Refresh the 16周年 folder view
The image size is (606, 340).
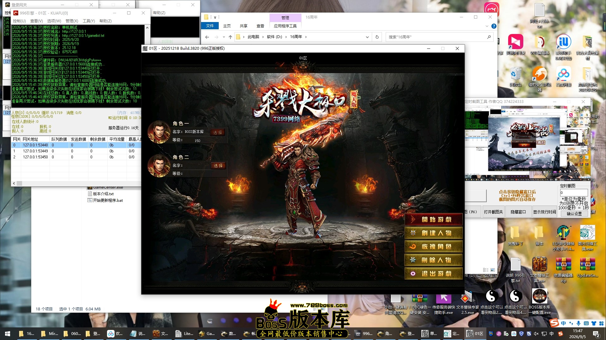[377, 37]
